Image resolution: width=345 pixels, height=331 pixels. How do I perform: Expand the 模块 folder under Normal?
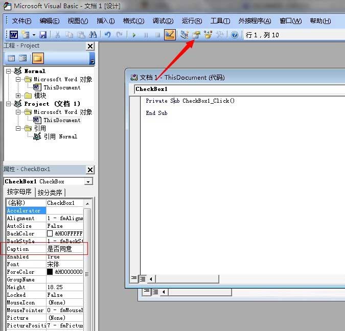tap(19, 96)
